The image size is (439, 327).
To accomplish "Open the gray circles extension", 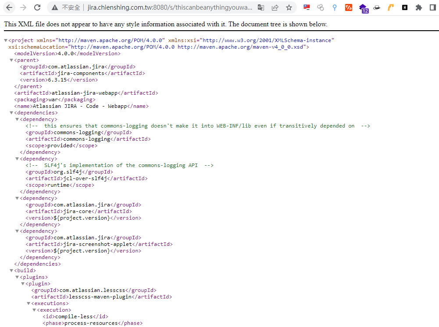I will point(321,7).
